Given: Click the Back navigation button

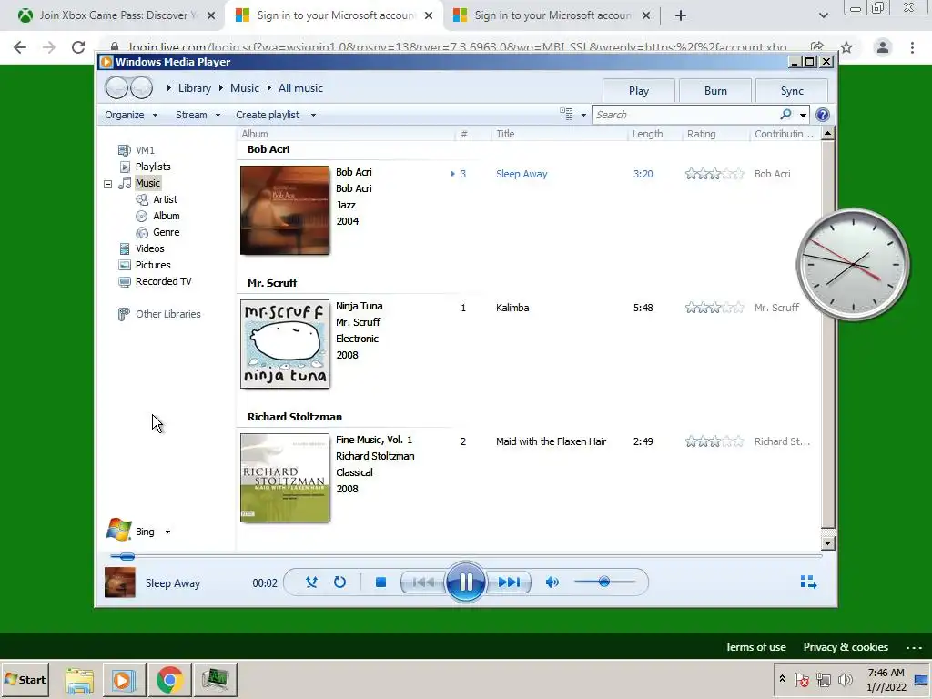Looking at the screenshot, I should tap(116, 88).
